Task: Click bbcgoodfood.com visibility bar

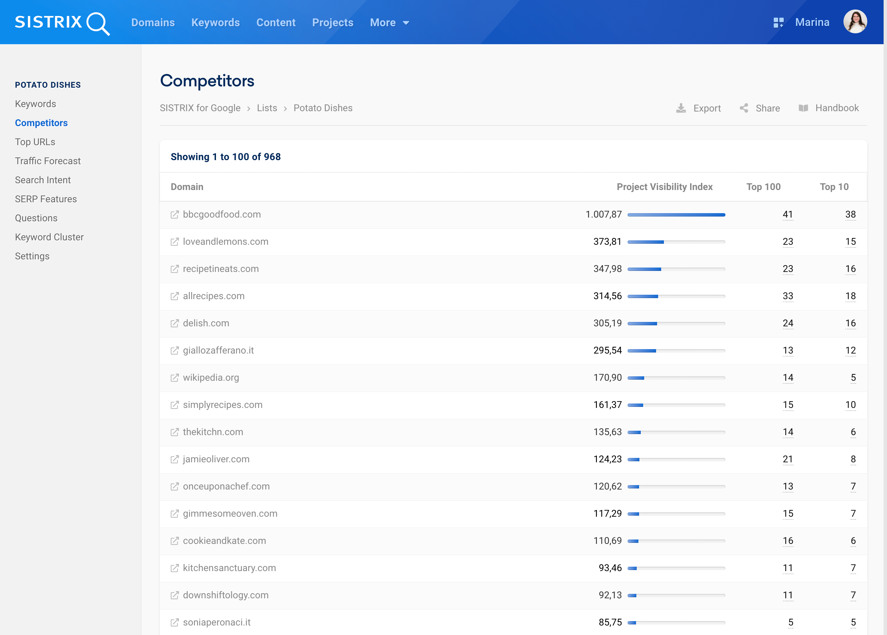Action: [676, 214]
